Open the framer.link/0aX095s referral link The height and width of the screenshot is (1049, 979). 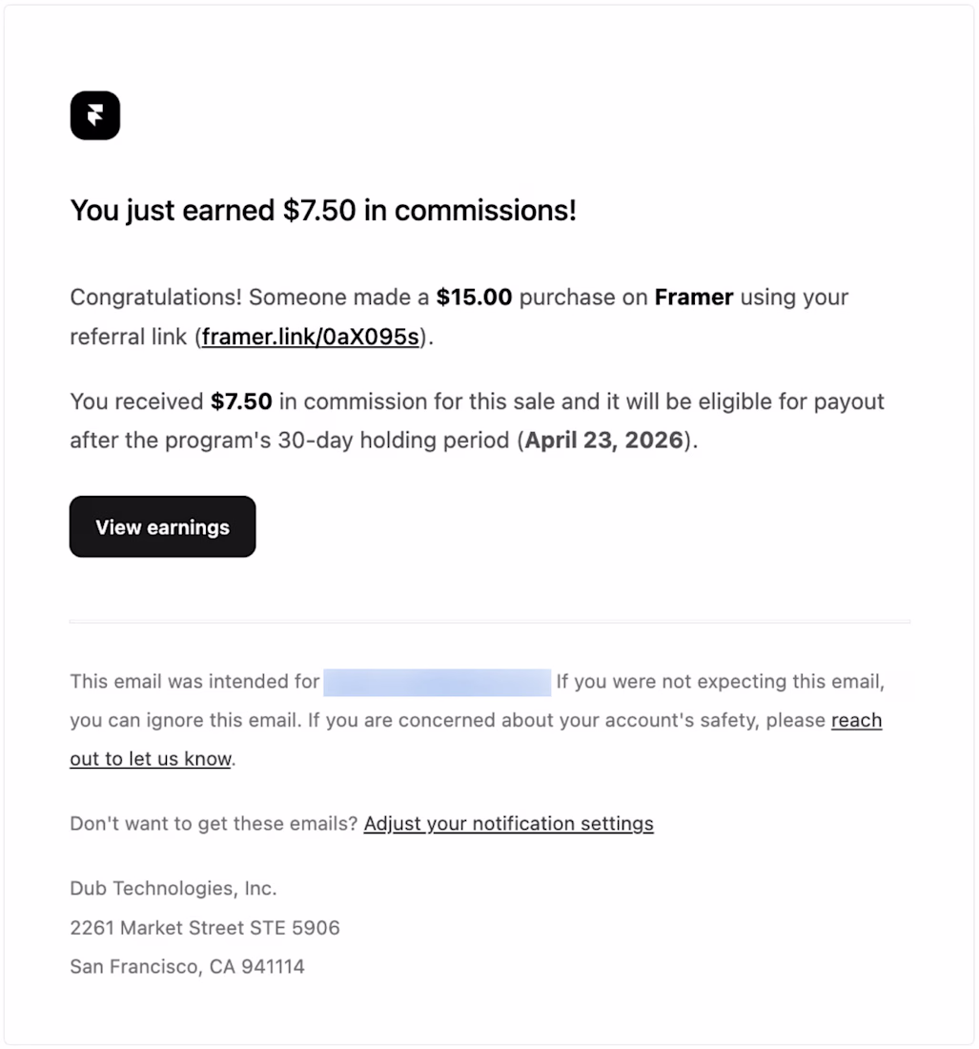pyautogui.click(x=311, y=337)
